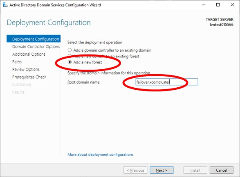Open the Paths step
Viewport: 240px width, 177px height.
pos(17,61)
